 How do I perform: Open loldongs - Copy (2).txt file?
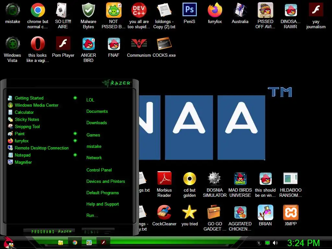click(x=164, y=10)
